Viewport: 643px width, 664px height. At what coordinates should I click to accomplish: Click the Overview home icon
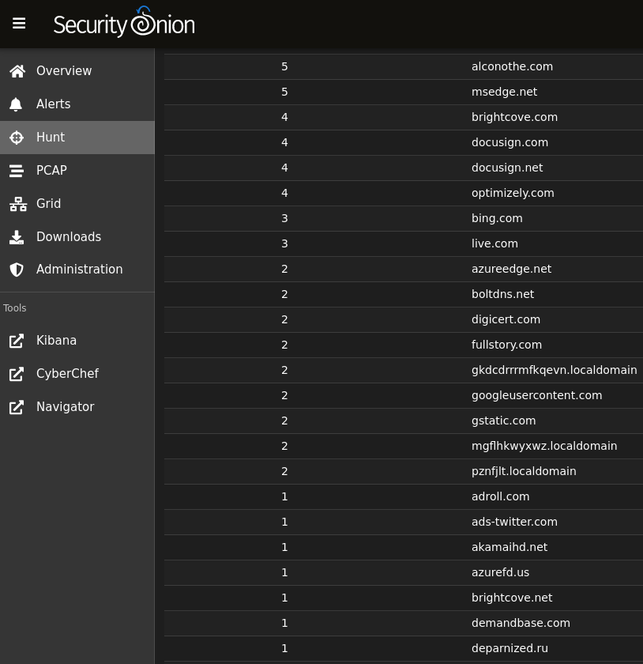(x=17, y=71)
